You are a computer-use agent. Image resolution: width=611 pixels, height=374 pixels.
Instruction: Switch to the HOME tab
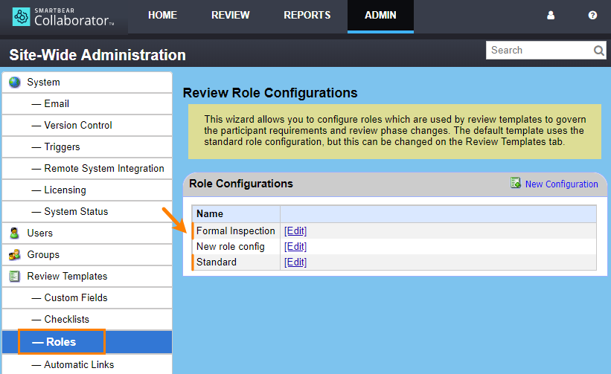[162, 16]
